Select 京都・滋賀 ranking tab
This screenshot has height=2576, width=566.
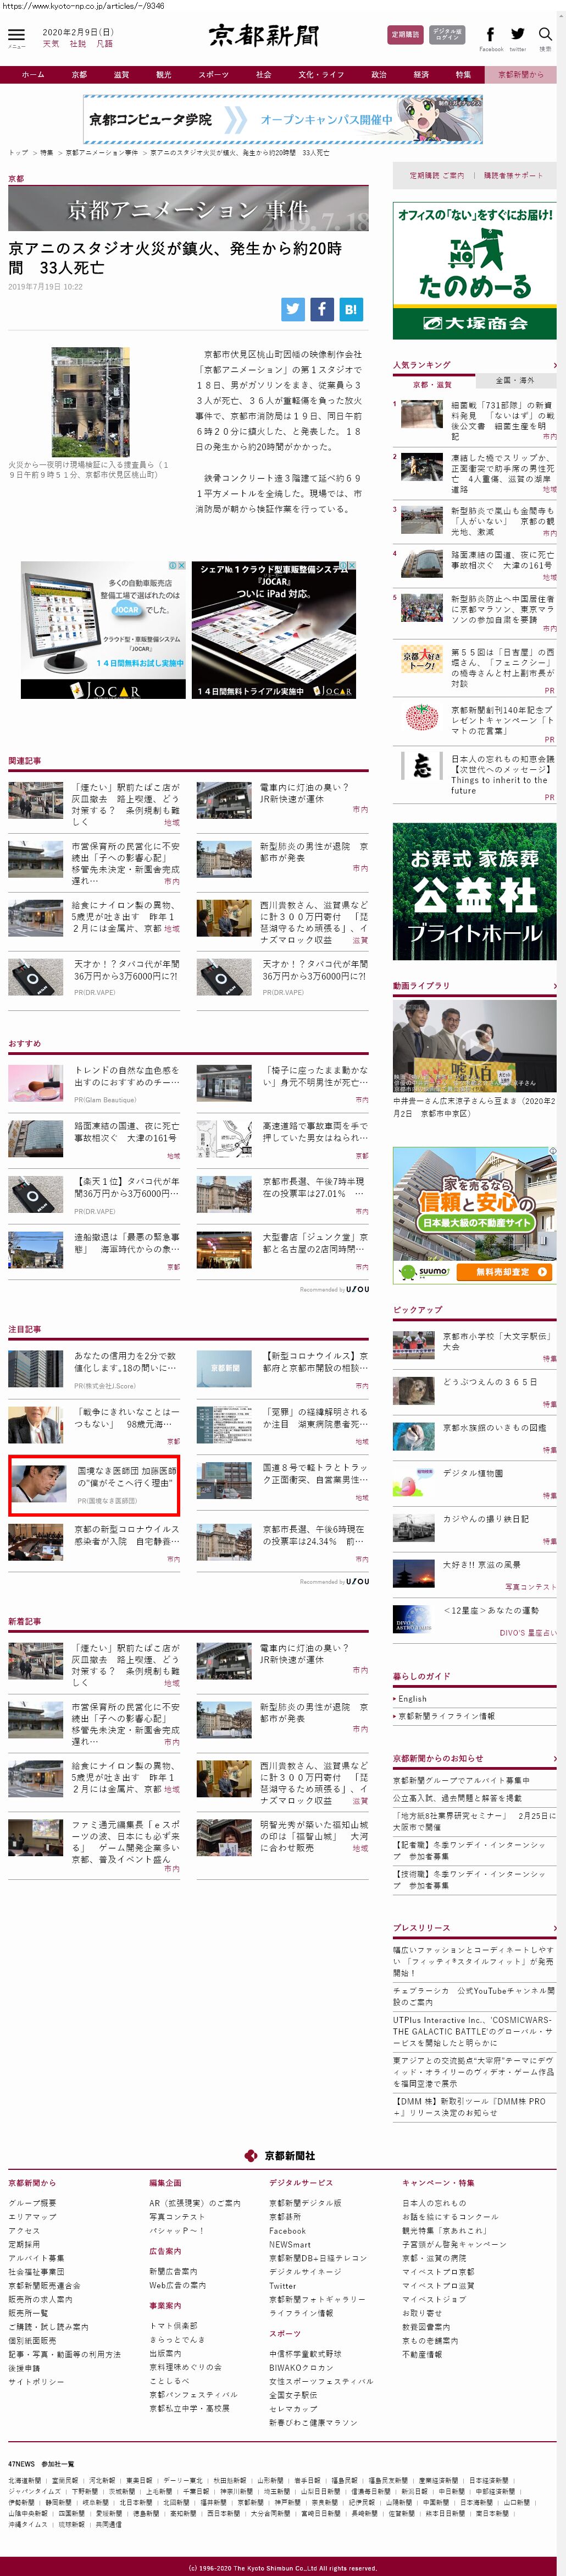[x=433, y=384]
